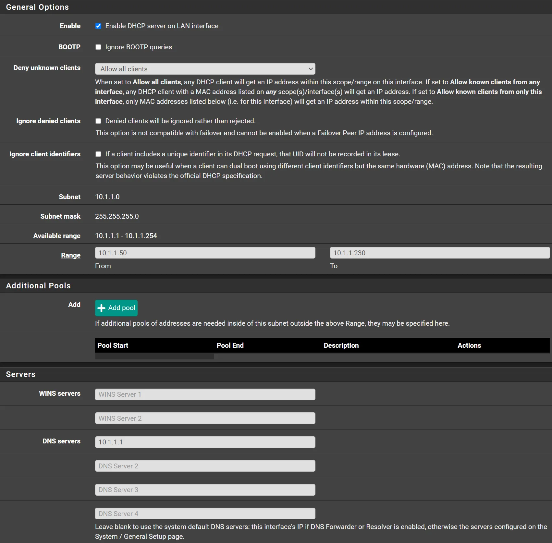Toggle the Ignore client identifiers checkbox
Image resolution: width=552 pixels, height=543 pixels.
tap(98, 154)
